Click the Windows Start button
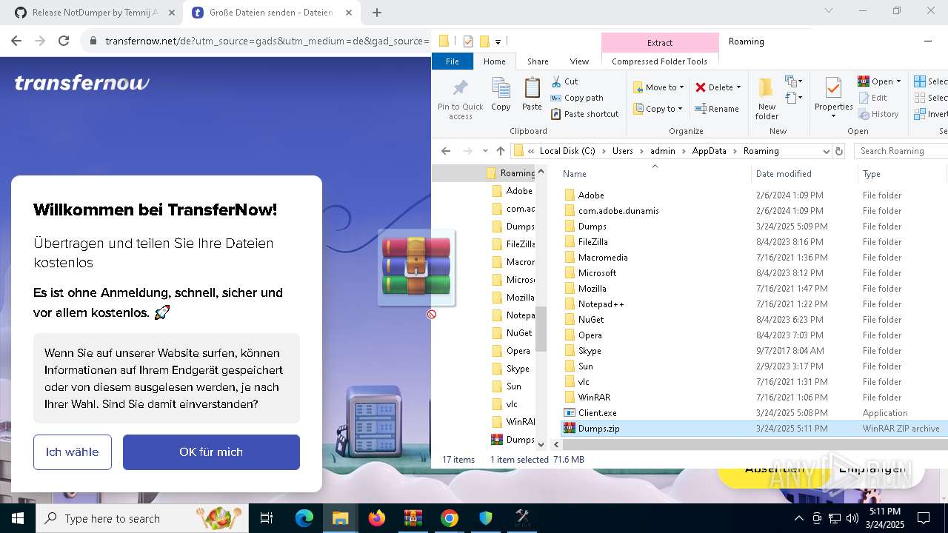 pos(18,518)
